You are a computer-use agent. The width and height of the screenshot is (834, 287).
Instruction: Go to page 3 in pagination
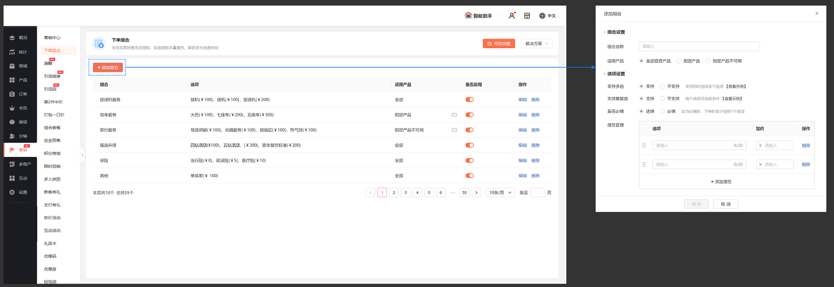(x=405, y=193)
